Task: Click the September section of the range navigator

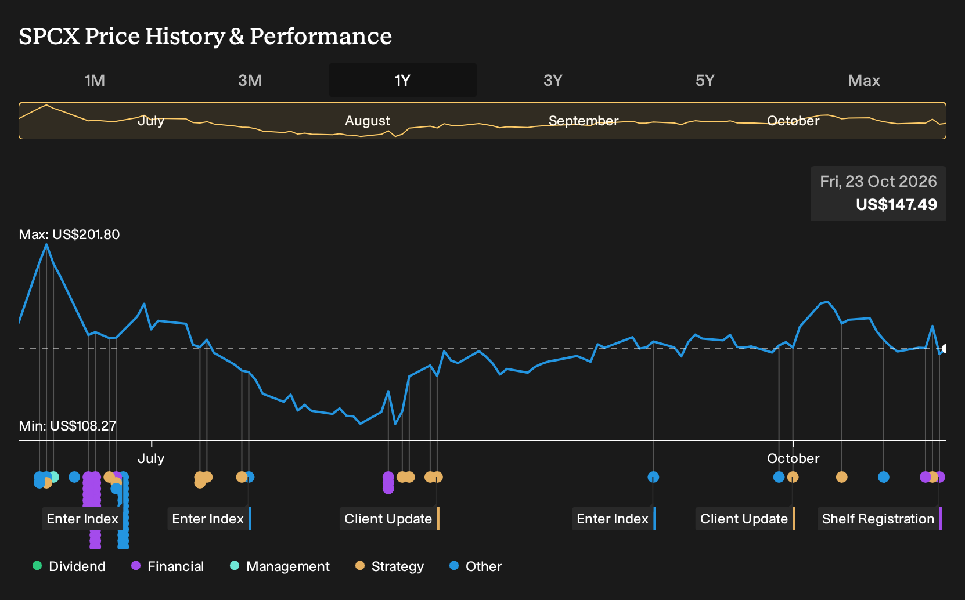Action: [584, 121]
